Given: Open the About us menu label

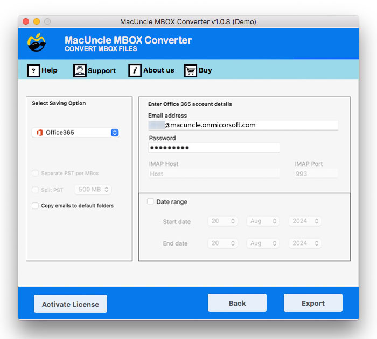Looking at the screenshot, I should (x=159, y=70).
